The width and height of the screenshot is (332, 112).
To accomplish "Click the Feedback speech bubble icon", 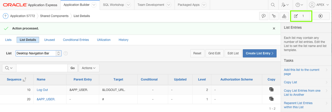I will pos(264,16).
